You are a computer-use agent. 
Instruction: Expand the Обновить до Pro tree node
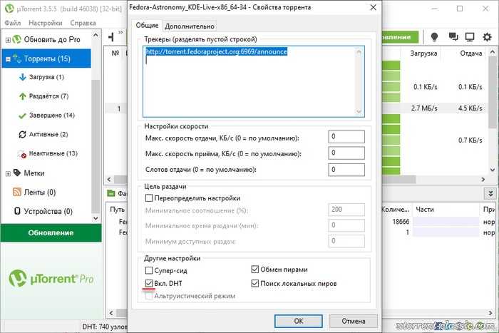coord(9,40)
